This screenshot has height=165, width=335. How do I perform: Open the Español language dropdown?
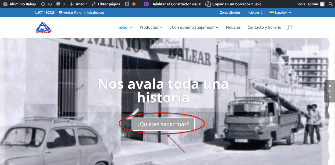tap(280, 13)
